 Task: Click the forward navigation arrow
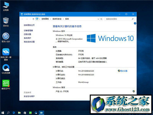click(x=27, y=19)
